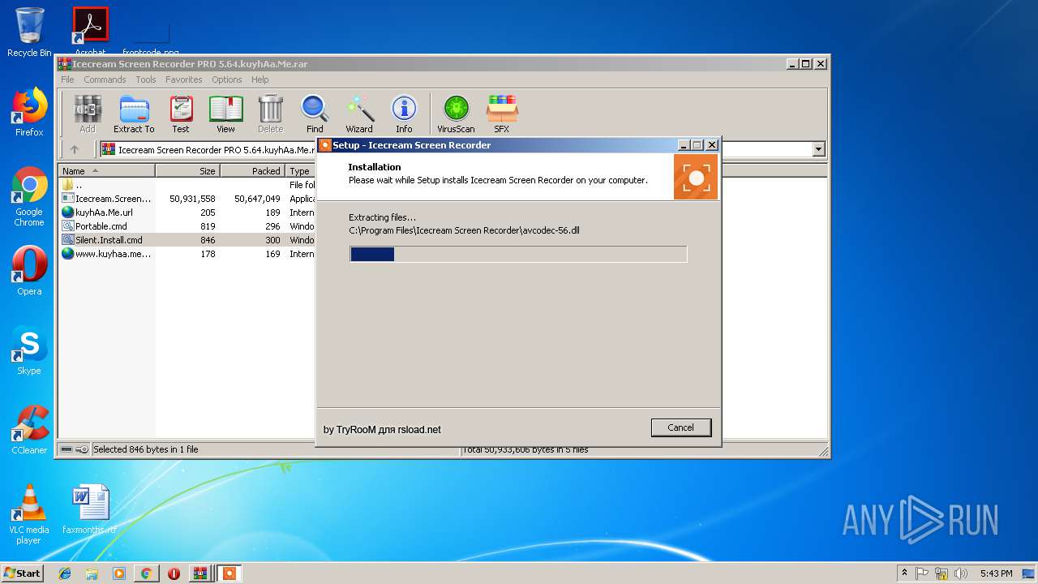
Task: Open Skype desktop shortcut
Action: tap(29, 350)
